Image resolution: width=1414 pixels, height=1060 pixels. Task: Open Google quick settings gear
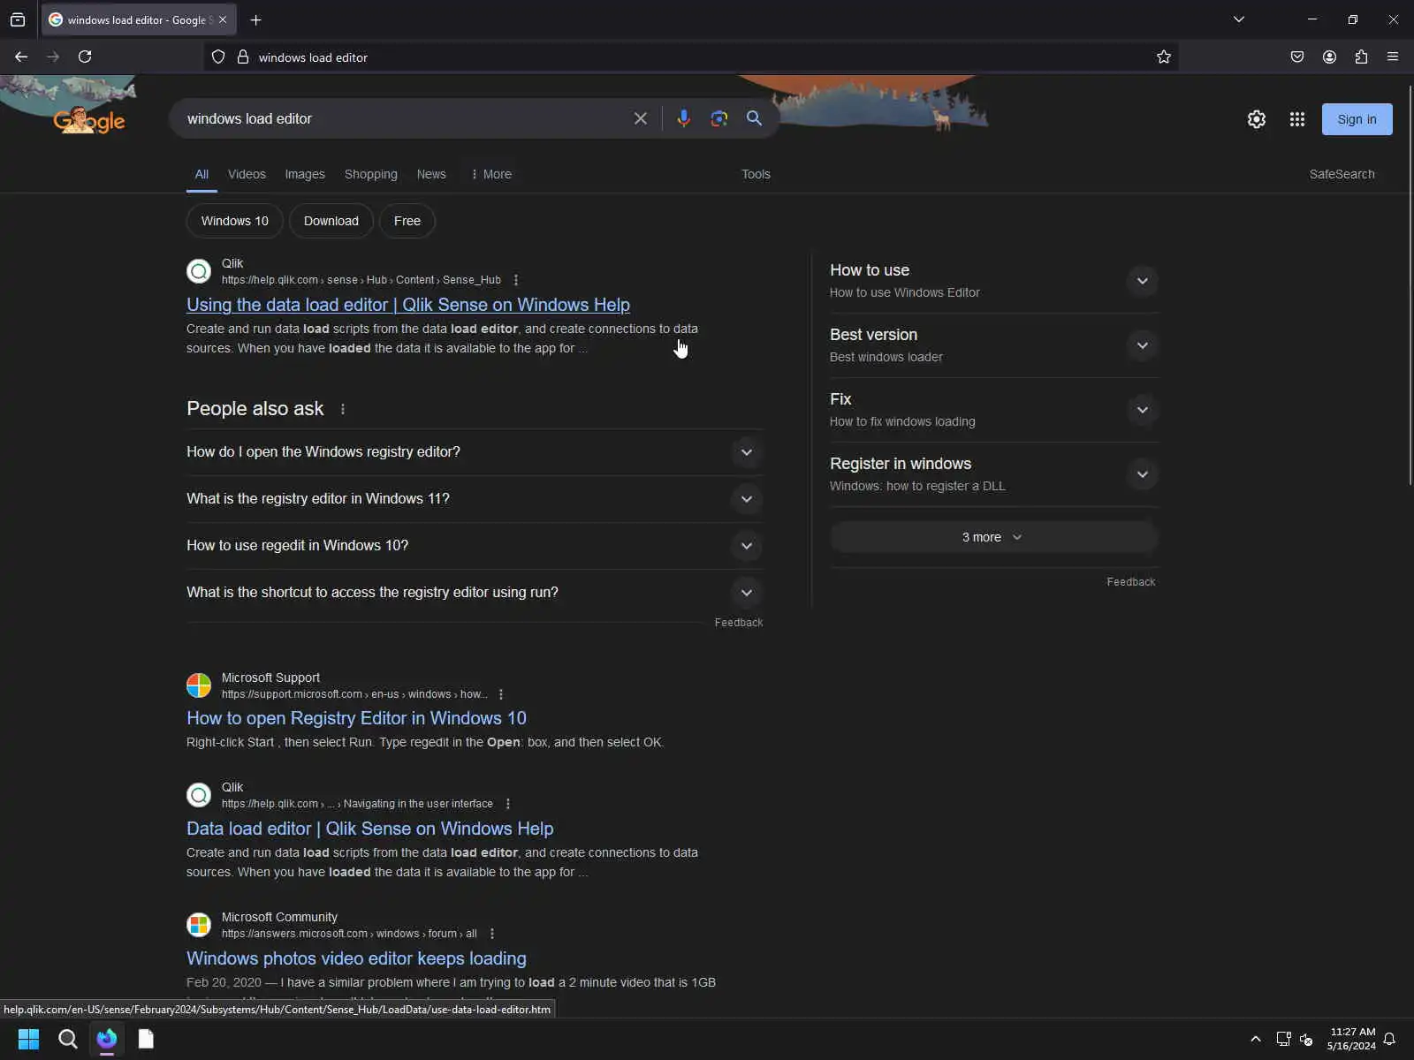point(1257,119)
